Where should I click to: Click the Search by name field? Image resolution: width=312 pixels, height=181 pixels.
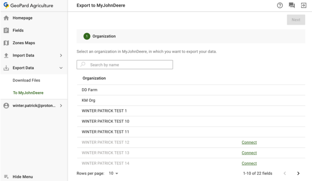(x=128, y=65)
